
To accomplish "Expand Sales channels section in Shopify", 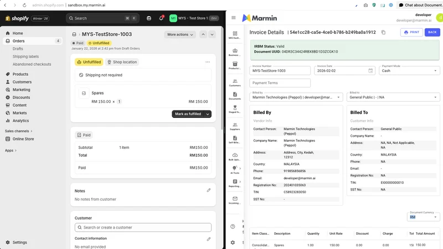I will pos(18,131).
